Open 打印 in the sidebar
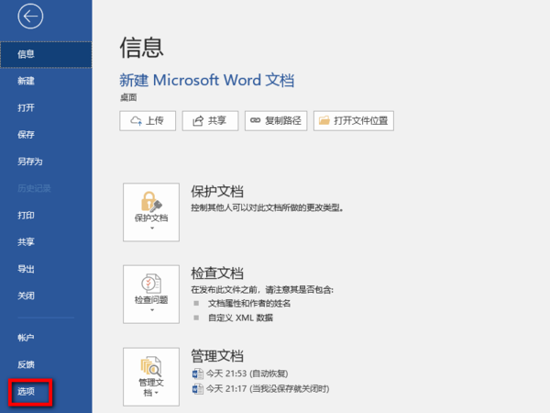Image resolution: width=550 pixels, height=413 pixels. [x=46, y=216]
